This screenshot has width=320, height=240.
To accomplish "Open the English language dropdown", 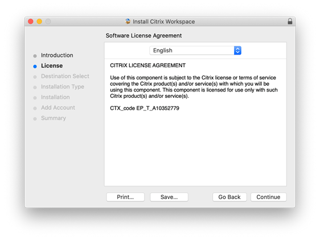I will (x=195, y=51).
